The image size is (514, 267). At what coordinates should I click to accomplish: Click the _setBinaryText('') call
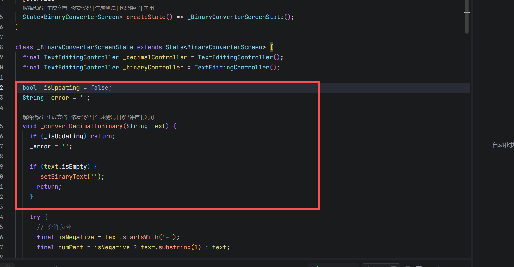69,176
